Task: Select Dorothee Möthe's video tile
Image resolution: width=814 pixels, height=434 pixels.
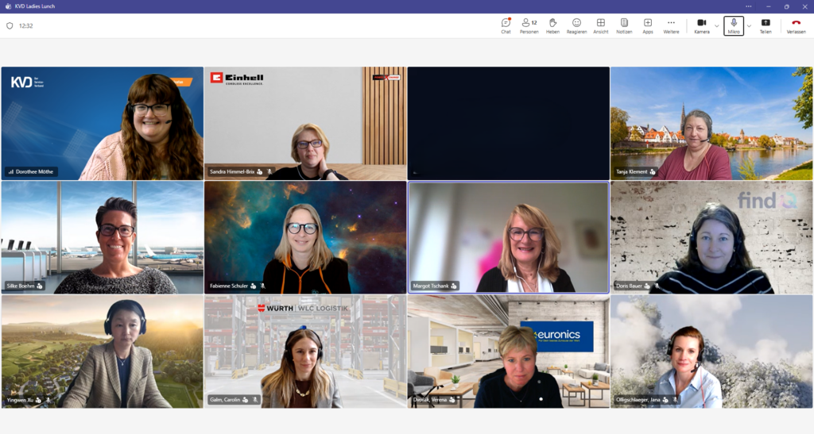Action: [102, 123]
